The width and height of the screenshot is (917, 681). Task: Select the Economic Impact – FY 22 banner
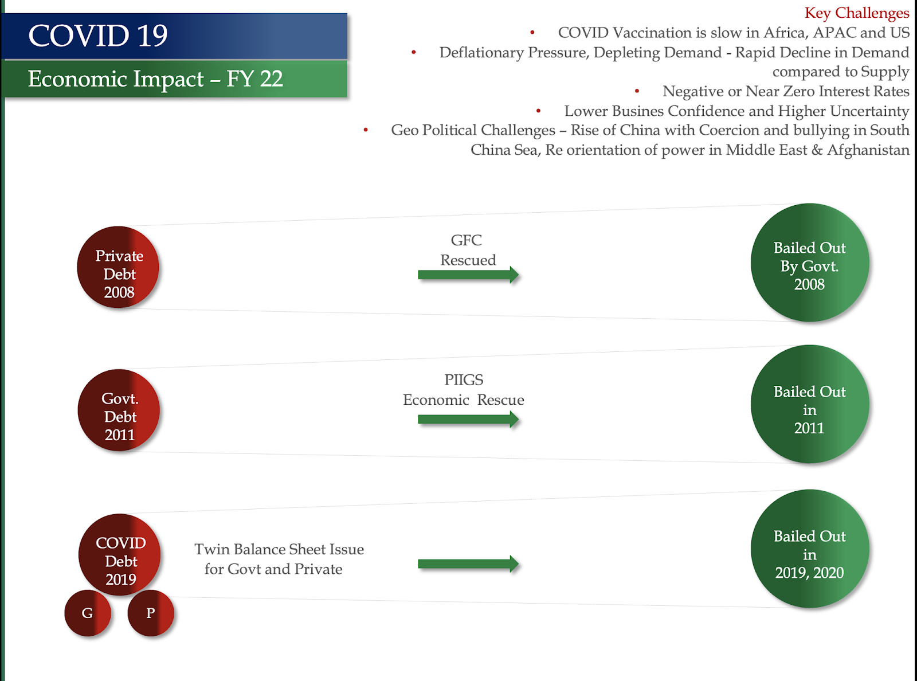tap(174, 79)
